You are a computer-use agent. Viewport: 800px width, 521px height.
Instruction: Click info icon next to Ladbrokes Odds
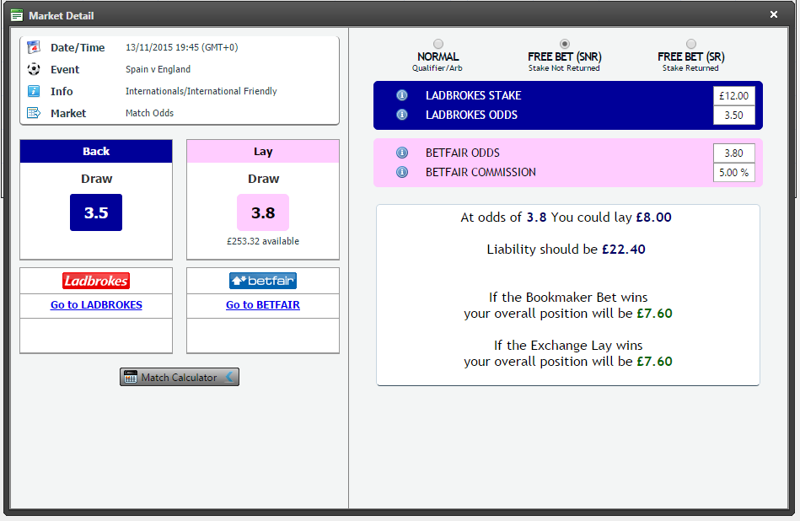click(x=402, y=115)
